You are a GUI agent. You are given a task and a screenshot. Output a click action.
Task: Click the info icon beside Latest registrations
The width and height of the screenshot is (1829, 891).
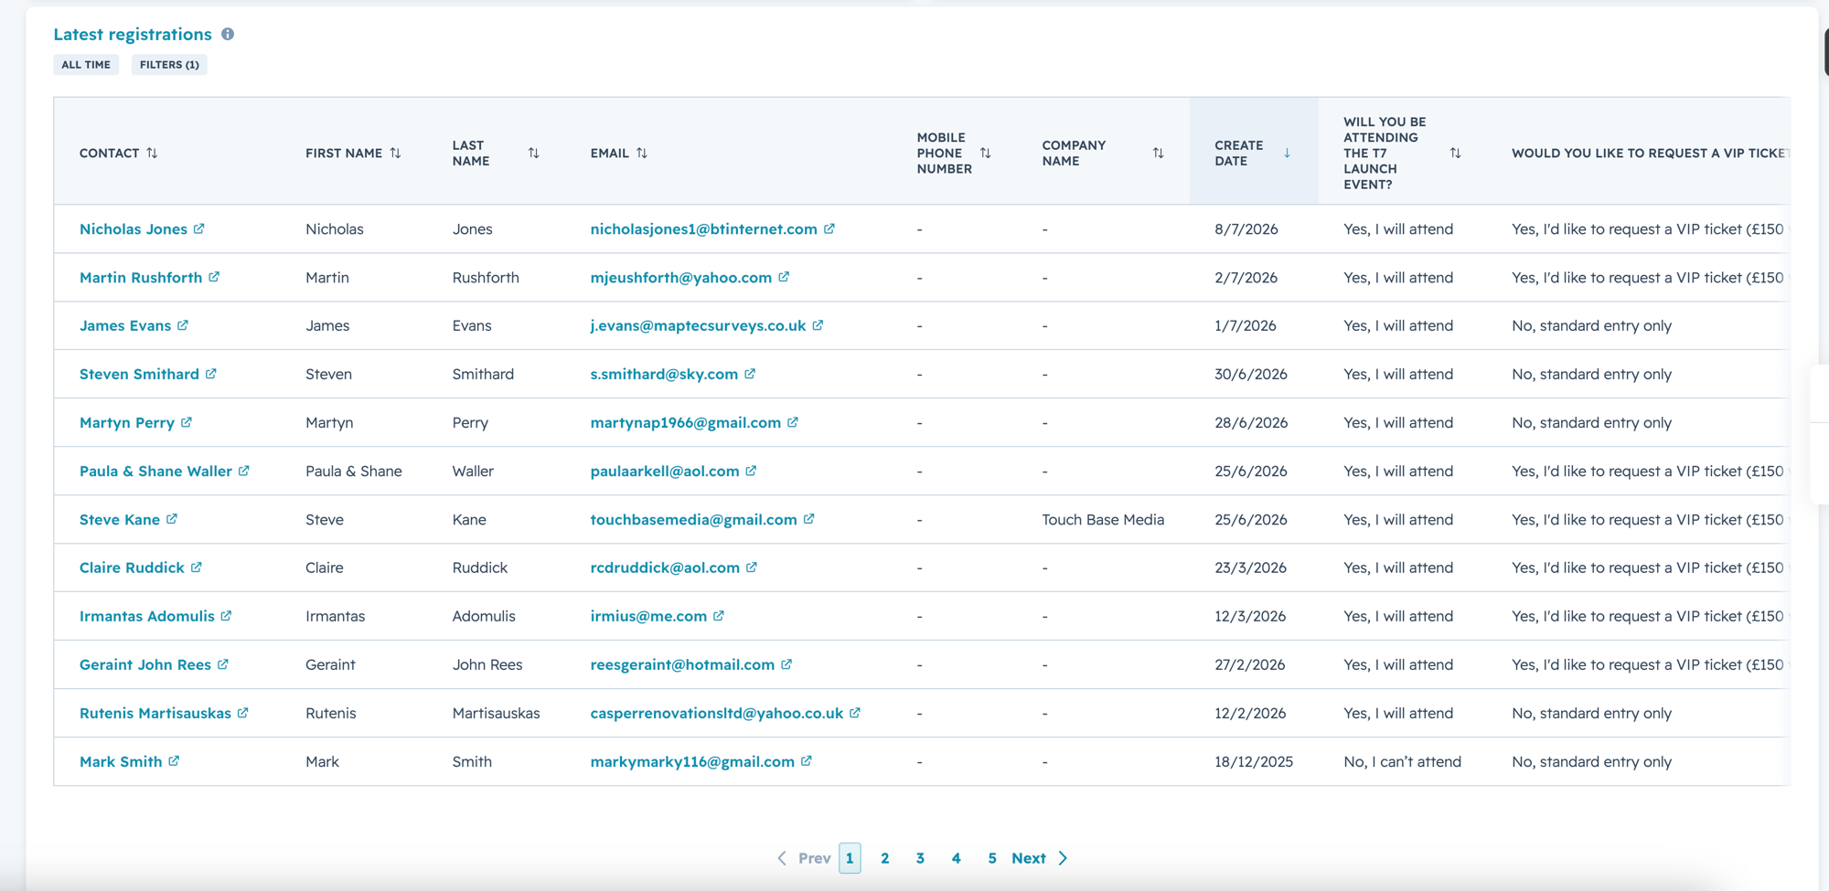point(228,34)
